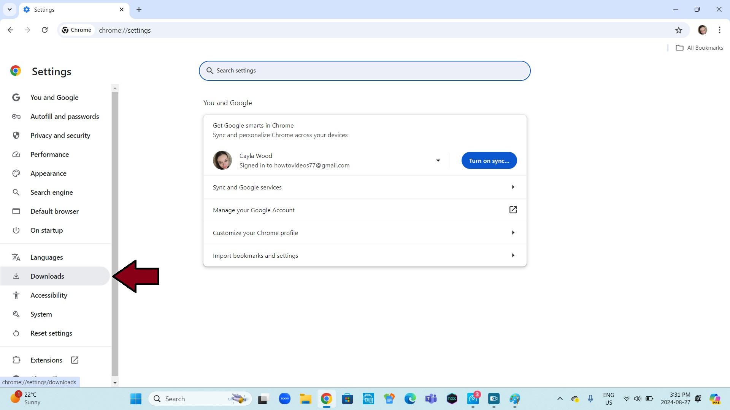Image resolution: width=730 pixels, height=410 pixels.
Task: Open the Chrome three-dot menu
Action: (719, 30)
